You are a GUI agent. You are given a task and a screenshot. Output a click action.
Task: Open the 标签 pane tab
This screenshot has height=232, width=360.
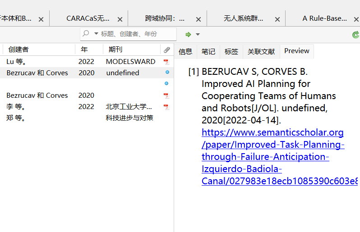click(x=231, y=51)
